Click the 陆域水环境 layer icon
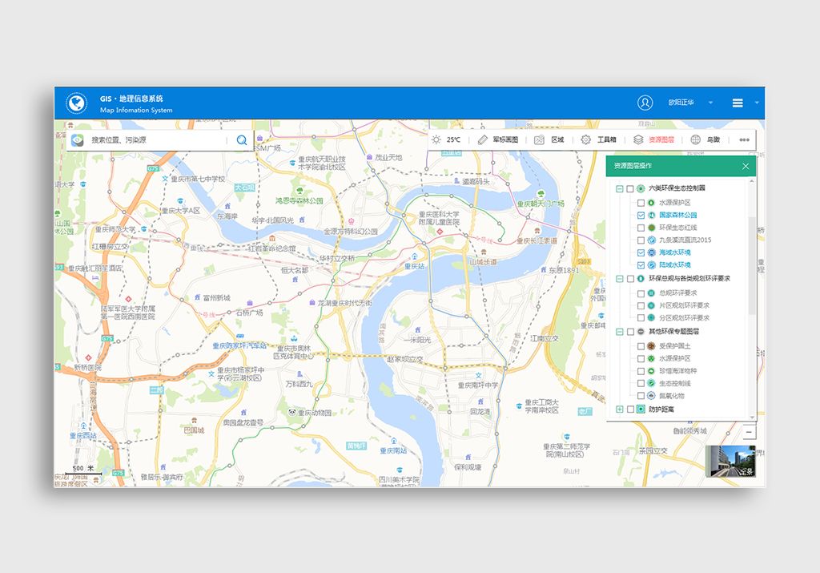The image size is (820, 573). tap(652, 265)
